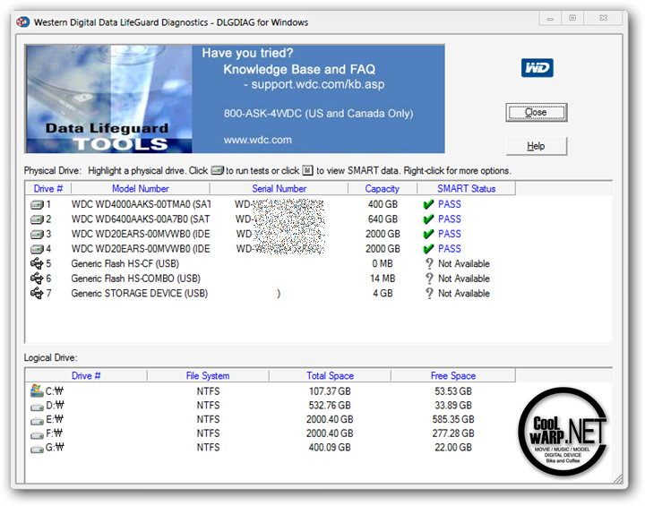Click the question mark icon for Generic Flash HS-CF
The height and width of the screenshot is (506, 645).
[429, 263]
